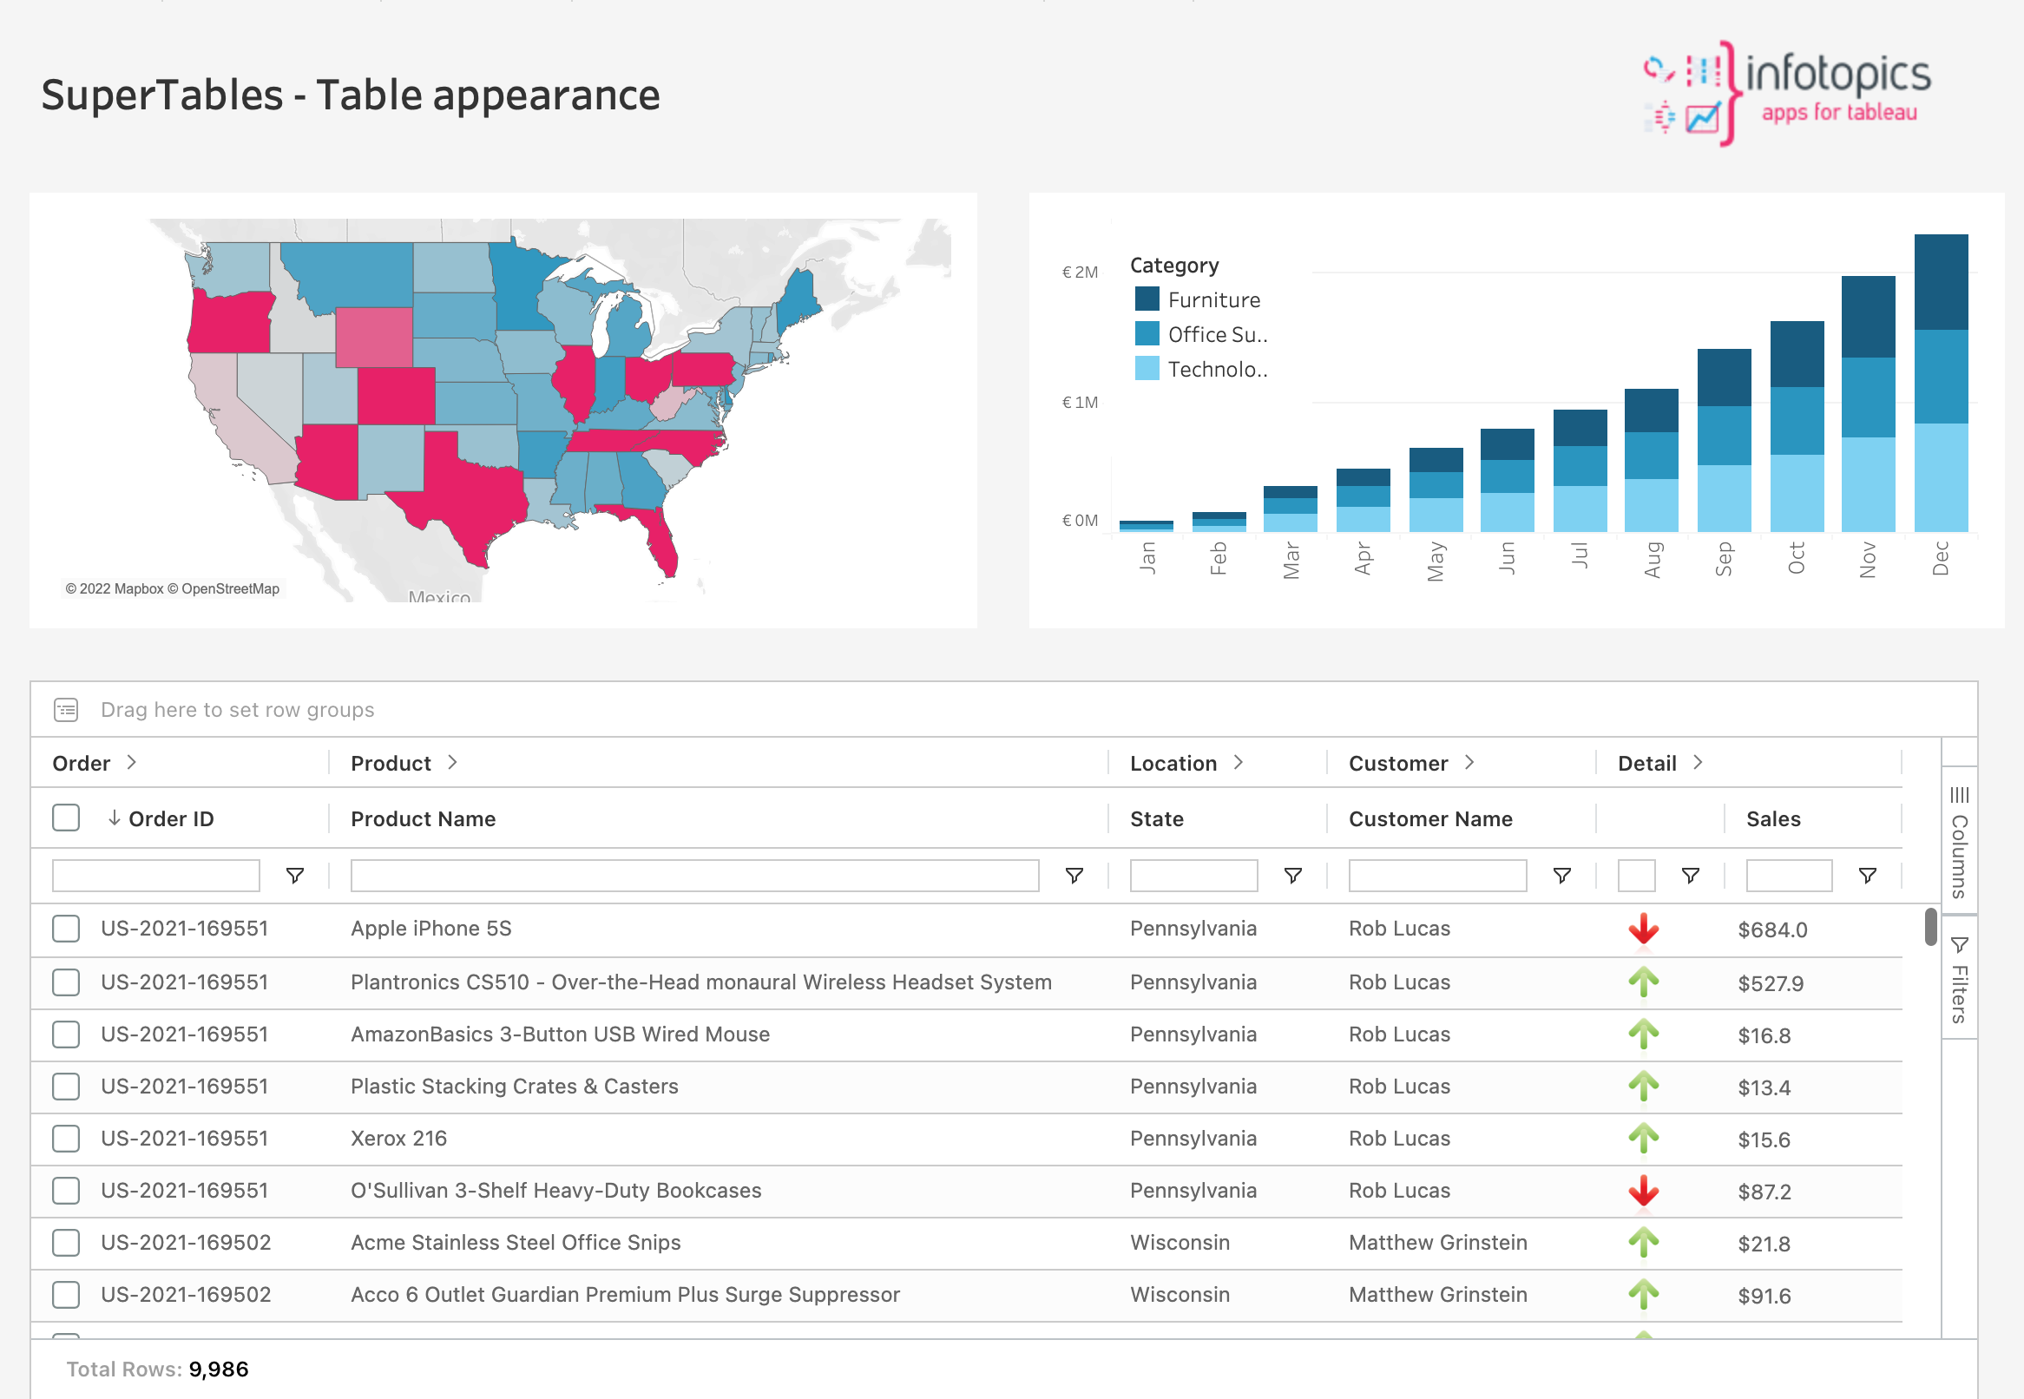Sort by the Sales column header
This screenshot has width=2024, height=1399.
pyautogui.click(x=1773, y=818)
